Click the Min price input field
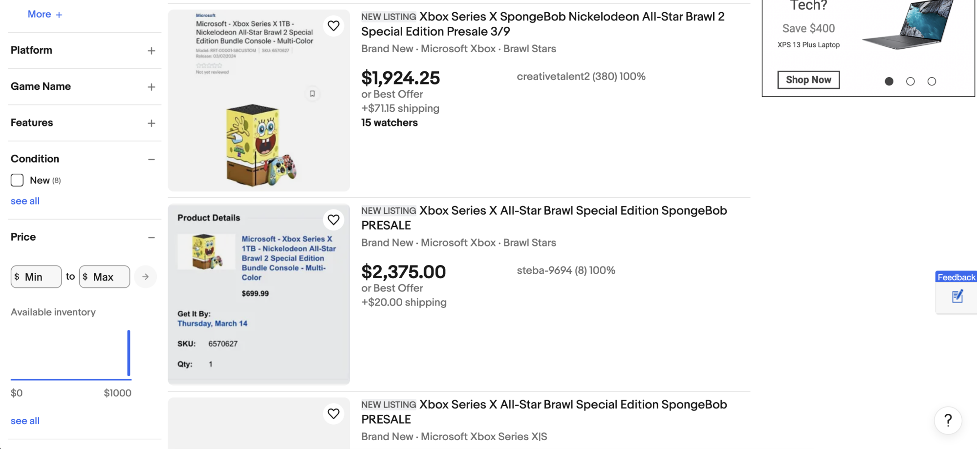Viewport: 977px width, 449px height. pos(36,277)
